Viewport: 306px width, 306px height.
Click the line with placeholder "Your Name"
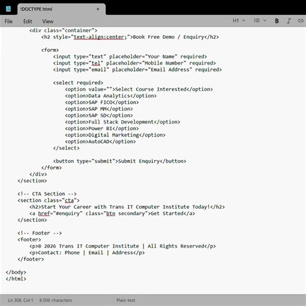pos(130,56)
